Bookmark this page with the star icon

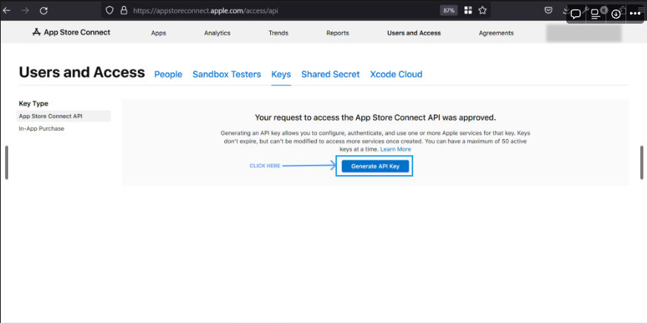[483, 10]
